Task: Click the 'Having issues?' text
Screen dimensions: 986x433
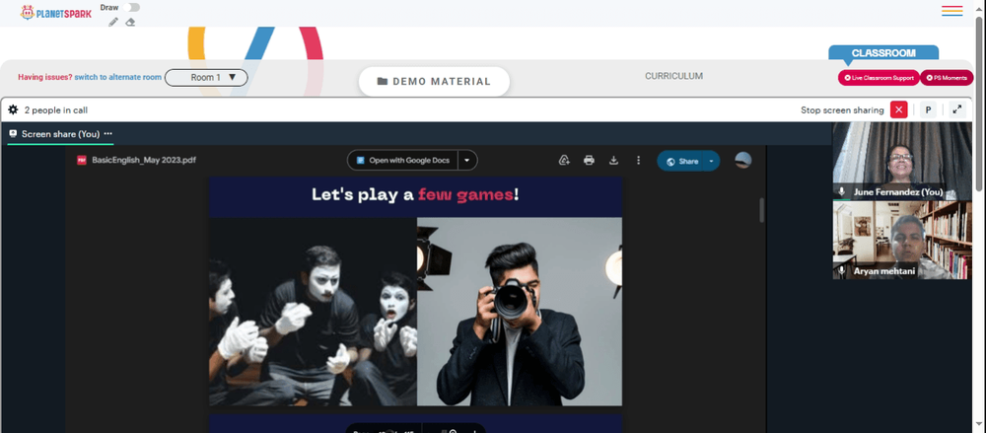Action: tap(45, 77)
